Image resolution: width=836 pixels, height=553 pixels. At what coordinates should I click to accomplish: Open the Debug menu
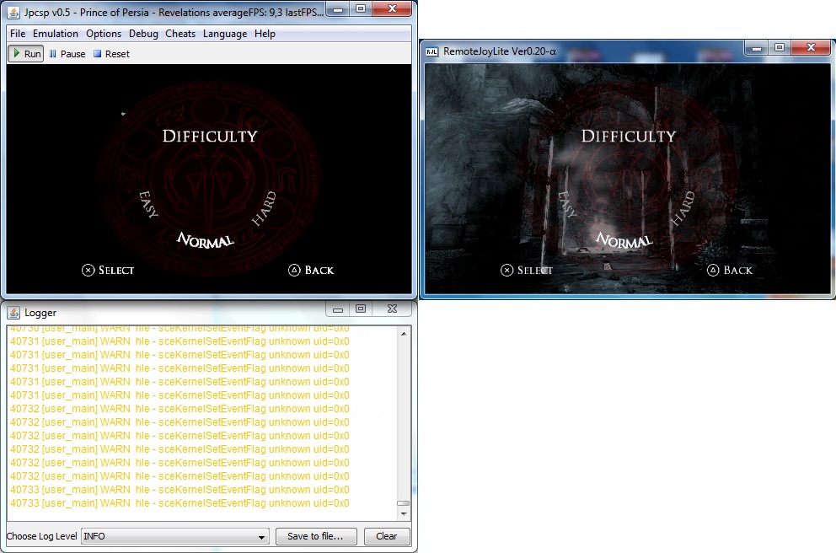143,34
